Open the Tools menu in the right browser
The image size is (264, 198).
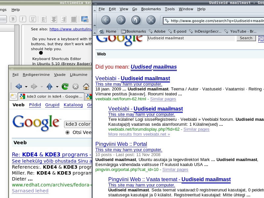(170, 9)
